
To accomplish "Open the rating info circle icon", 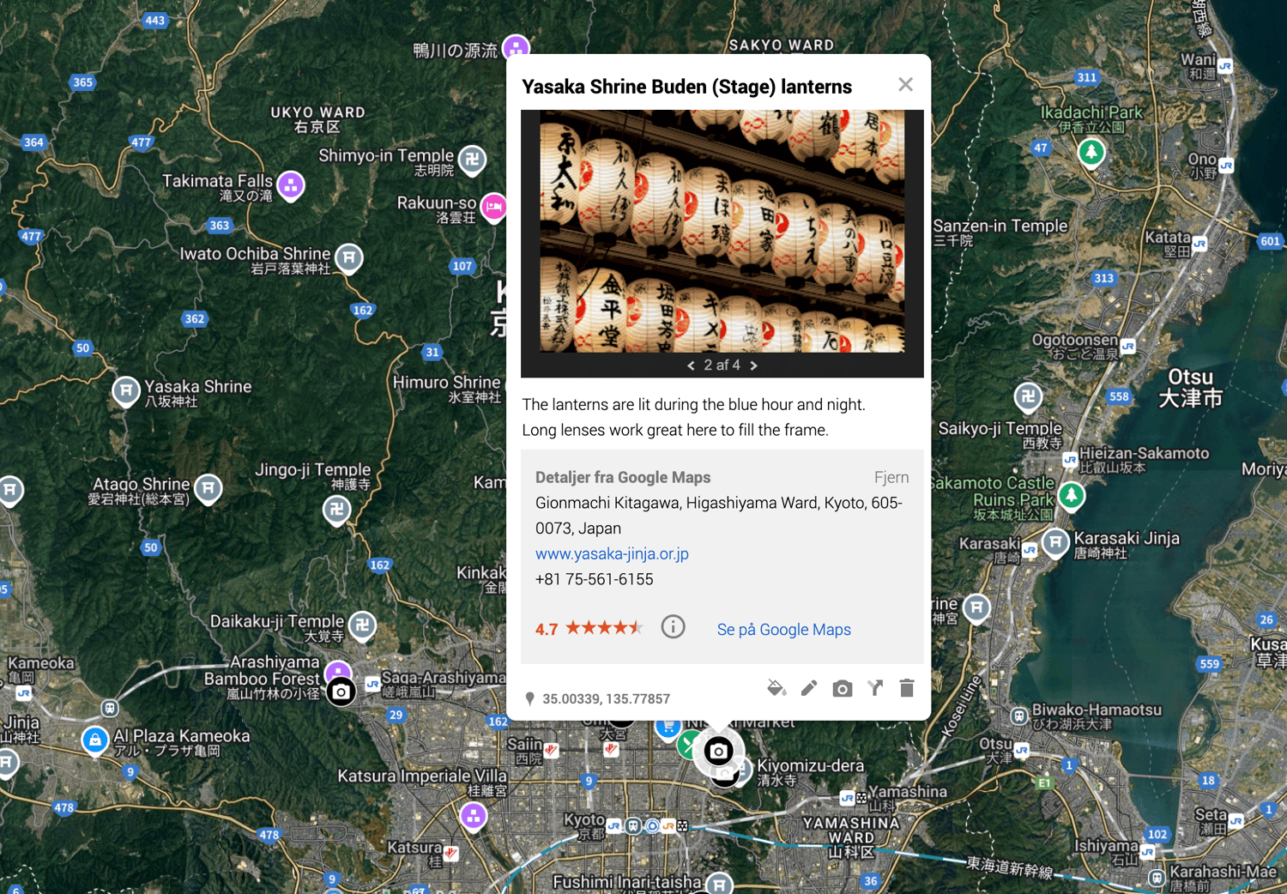I will (x=674, y=627).
